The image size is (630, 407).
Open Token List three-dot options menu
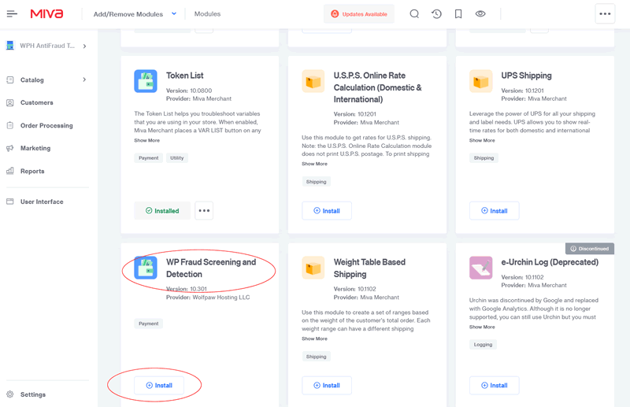[204, 210]
